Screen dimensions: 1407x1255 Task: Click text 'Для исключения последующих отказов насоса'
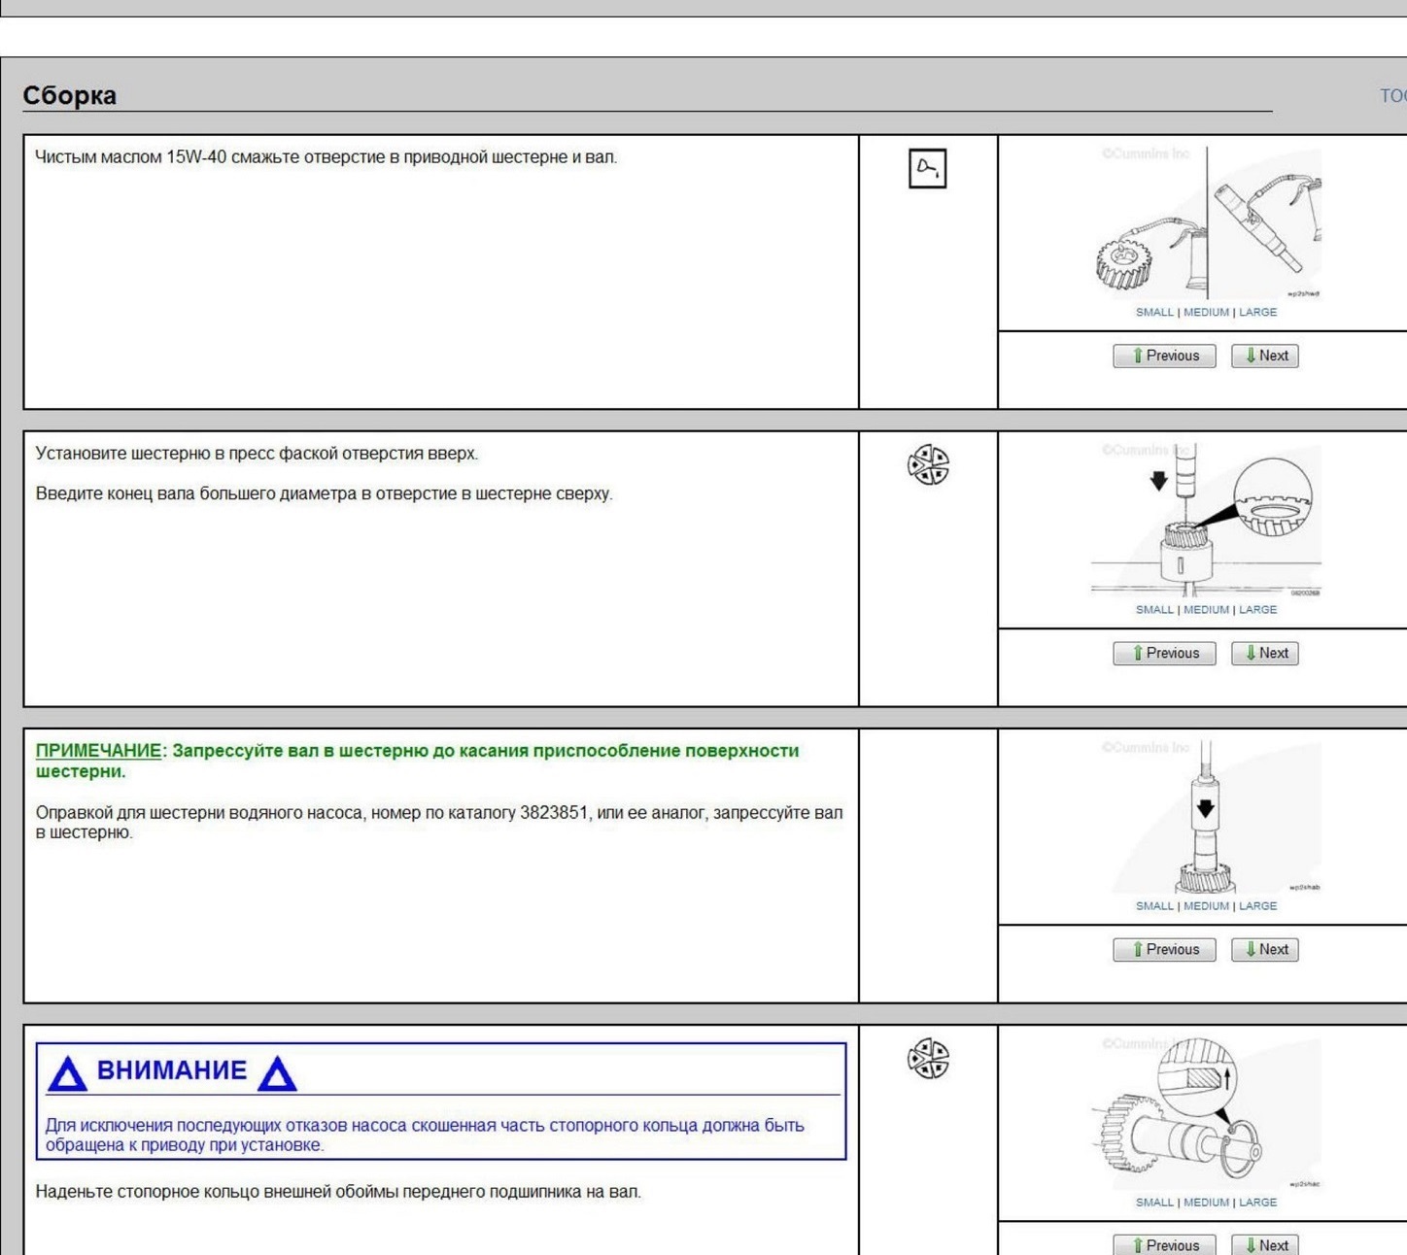[226, 1125]
